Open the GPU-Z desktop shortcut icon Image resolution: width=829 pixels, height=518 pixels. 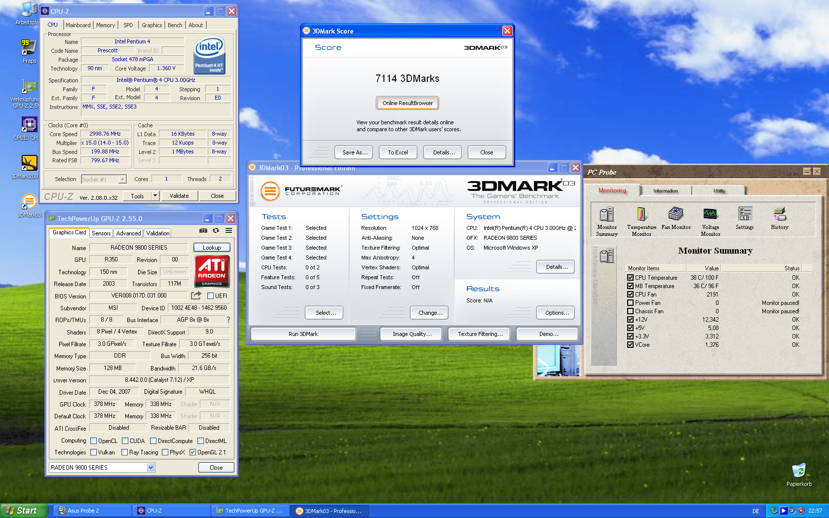coord(29,87)
